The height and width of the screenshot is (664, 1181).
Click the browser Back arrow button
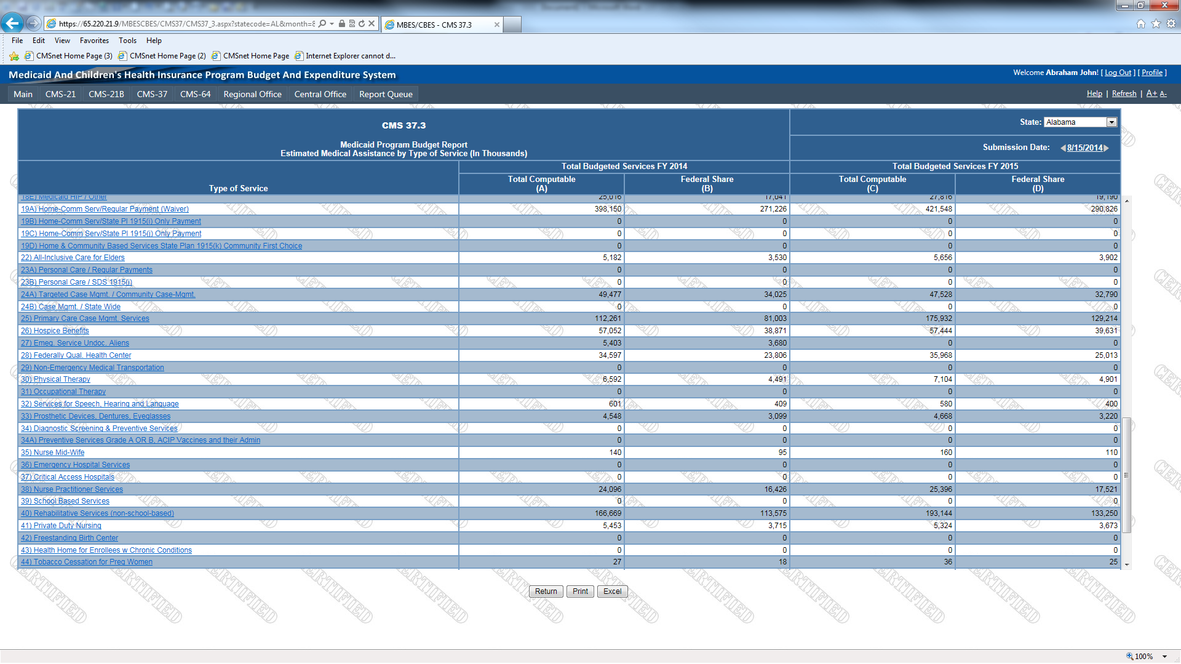tap(12, 24)
